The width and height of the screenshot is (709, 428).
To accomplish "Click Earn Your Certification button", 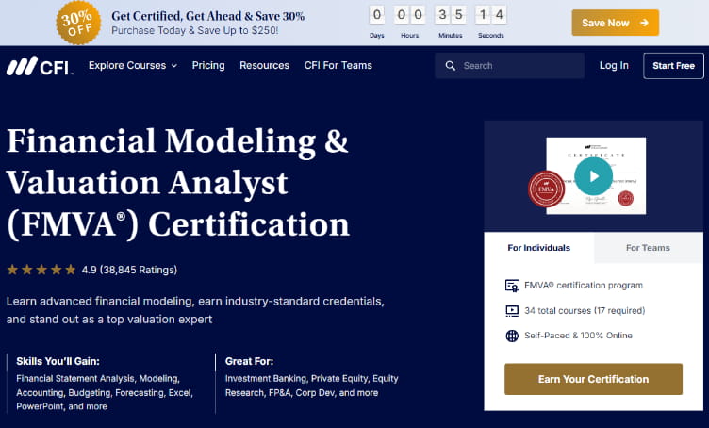I will (593, 379).
